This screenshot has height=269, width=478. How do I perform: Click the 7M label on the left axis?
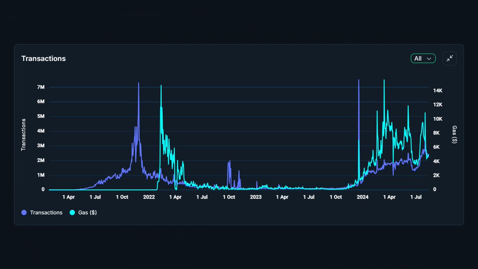point(40,87)
